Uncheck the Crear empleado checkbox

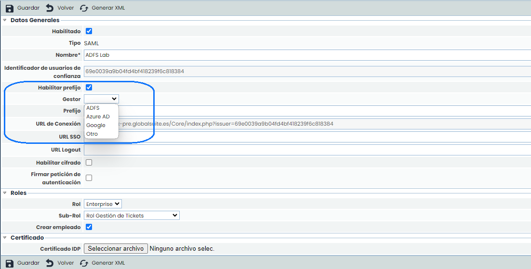click(89, 227)
